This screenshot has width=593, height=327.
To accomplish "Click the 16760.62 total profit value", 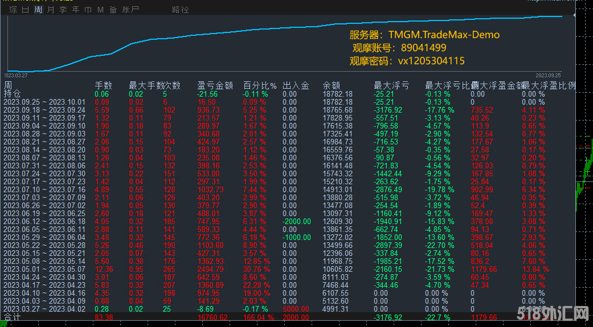I will tap(212, 317).
